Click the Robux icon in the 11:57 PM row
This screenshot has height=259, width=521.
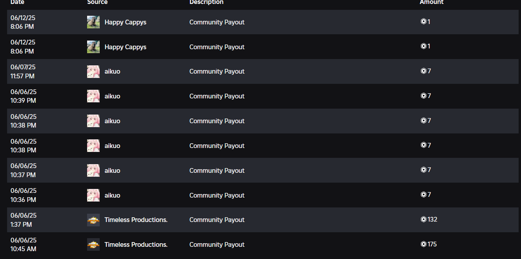point(424,71)
